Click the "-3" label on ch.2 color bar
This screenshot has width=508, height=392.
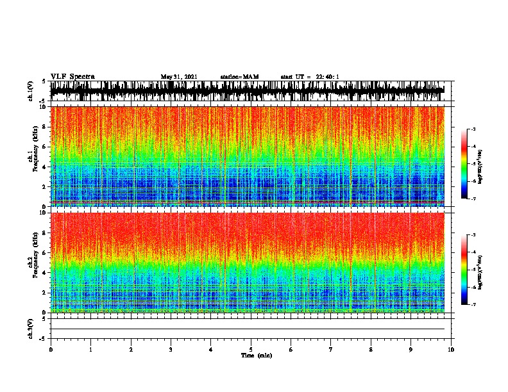point(473,235)
